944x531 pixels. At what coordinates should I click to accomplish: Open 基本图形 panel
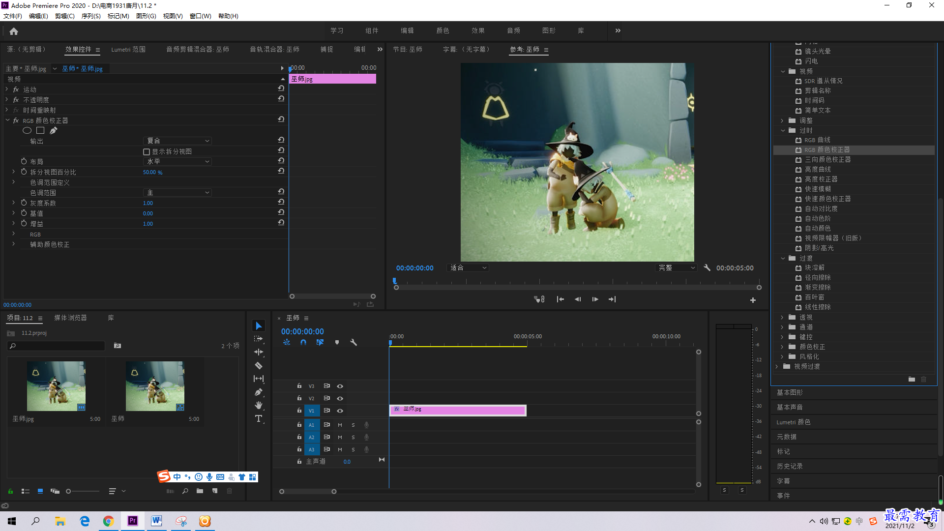click(790, 393)
